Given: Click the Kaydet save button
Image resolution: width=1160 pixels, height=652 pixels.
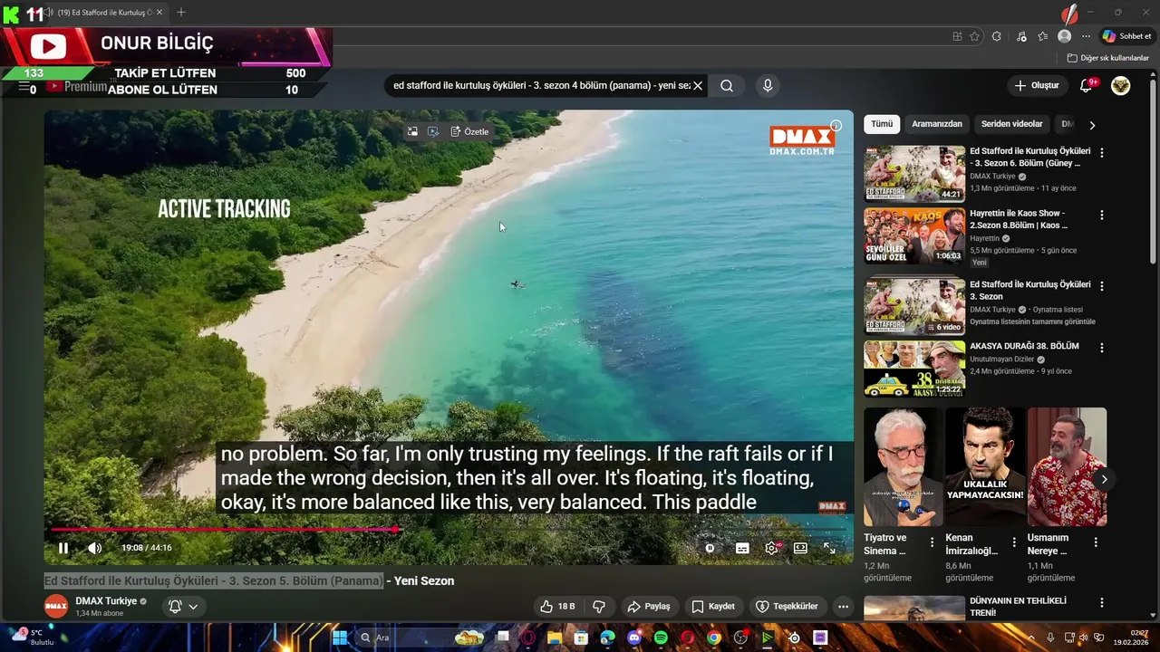Looking at the screenshot, I should pyautogui.click(x=713, y=607).
